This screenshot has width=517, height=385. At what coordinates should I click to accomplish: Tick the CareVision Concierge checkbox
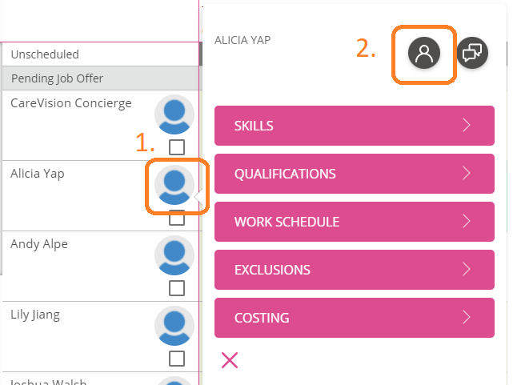coord(177,147)
